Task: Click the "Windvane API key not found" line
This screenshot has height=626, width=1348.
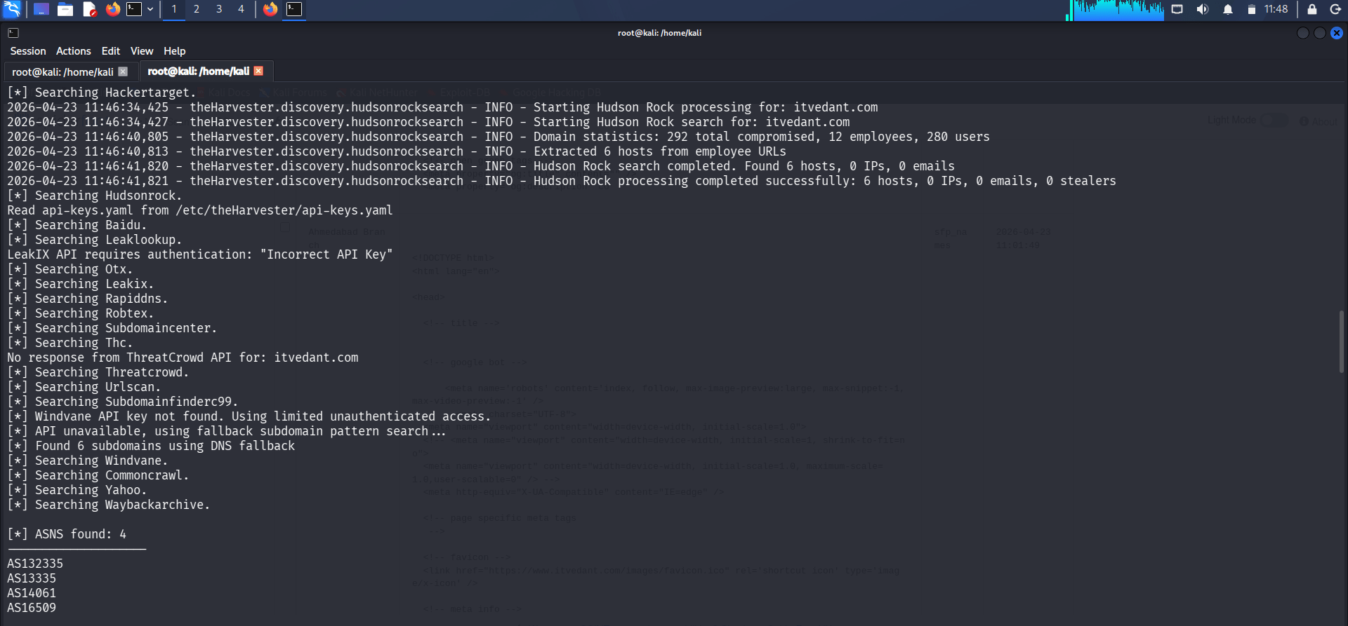Action: (249, 416)
